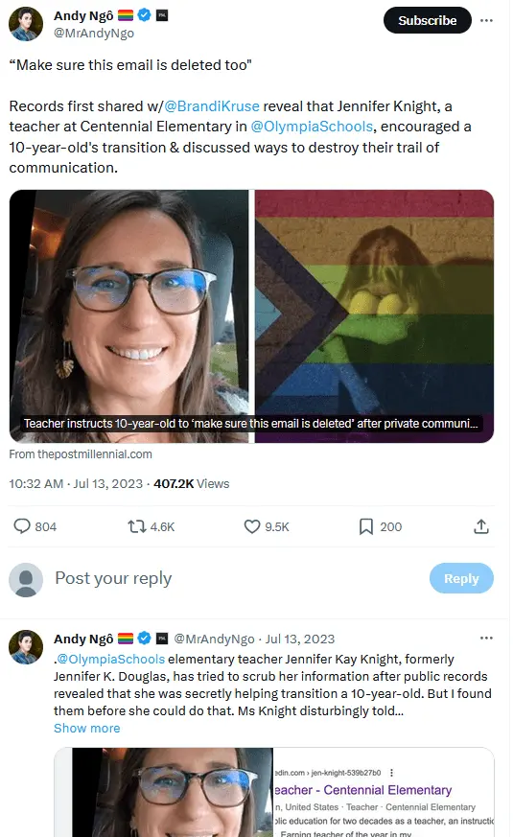Expand the reply with Show more
The height and width of the screenshot is (837, 513).
87,728
